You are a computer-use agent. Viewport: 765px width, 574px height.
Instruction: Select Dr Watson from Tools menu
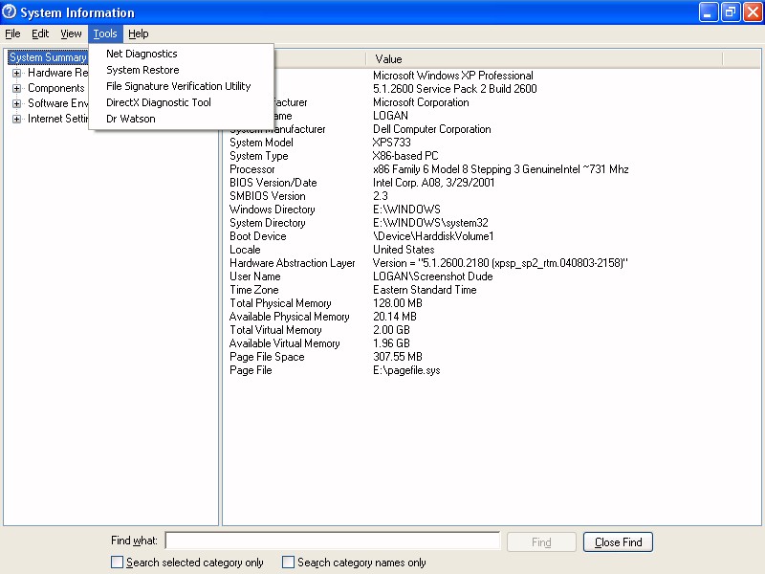click(131, 119)
